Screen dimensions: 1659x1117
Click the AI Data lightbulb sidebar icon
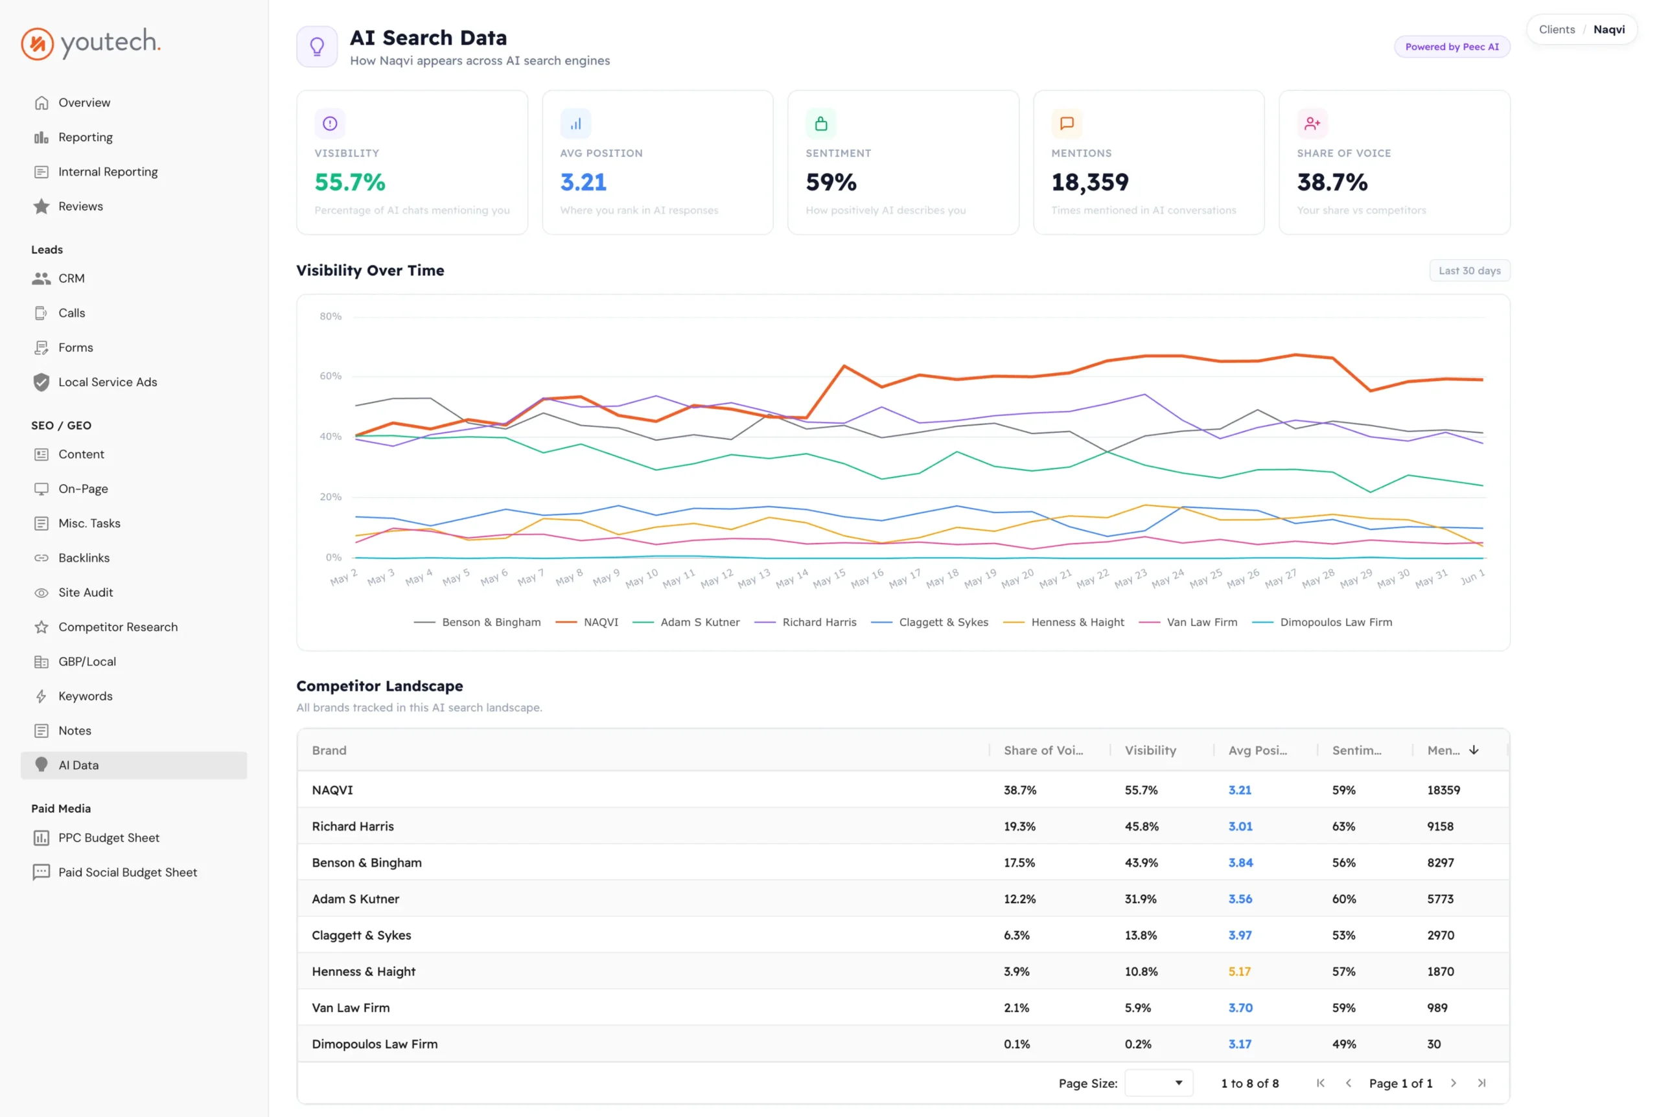tap(41, 765)
